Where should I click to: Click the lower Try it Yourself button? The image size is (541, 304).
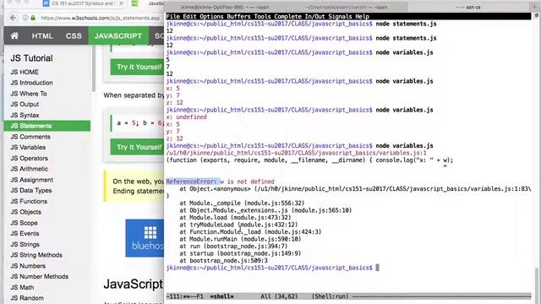(137, 147)
